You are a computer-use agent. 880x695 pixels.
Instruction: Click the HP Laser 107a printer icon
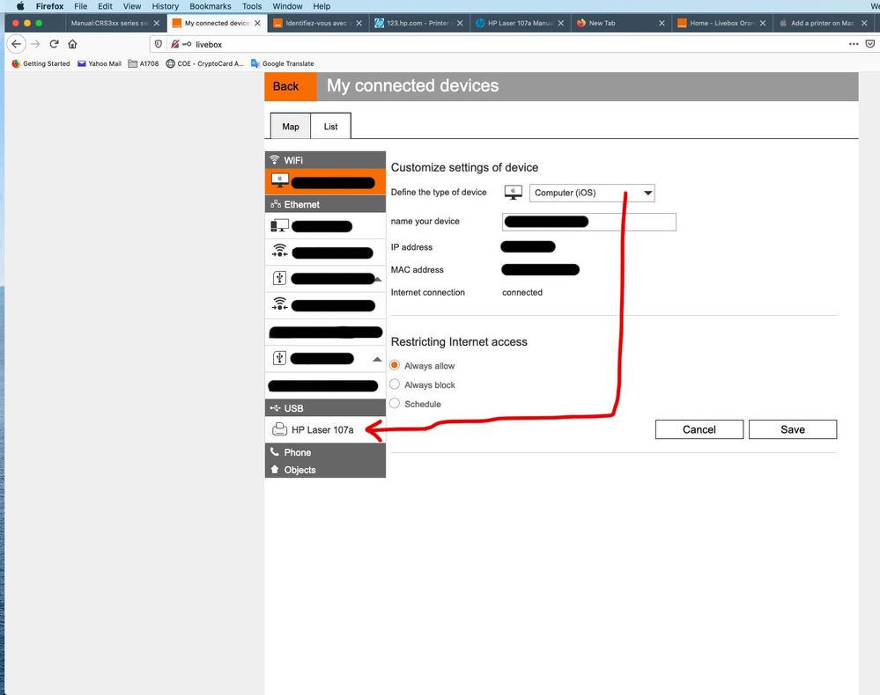point(279,430)
